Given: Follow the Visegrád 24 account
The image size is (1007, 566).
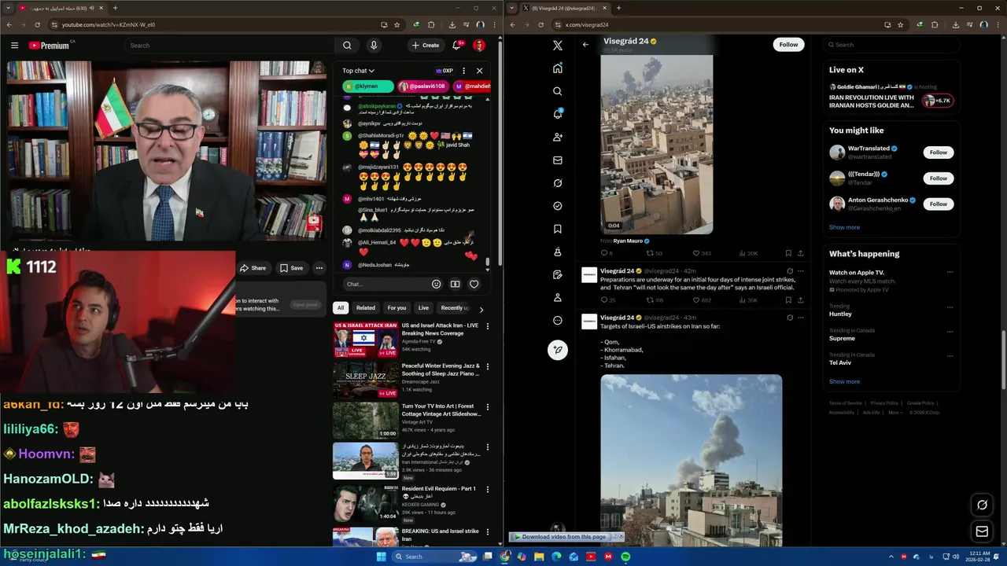Looking at the screenshot, I should click(x=788, y=45).
